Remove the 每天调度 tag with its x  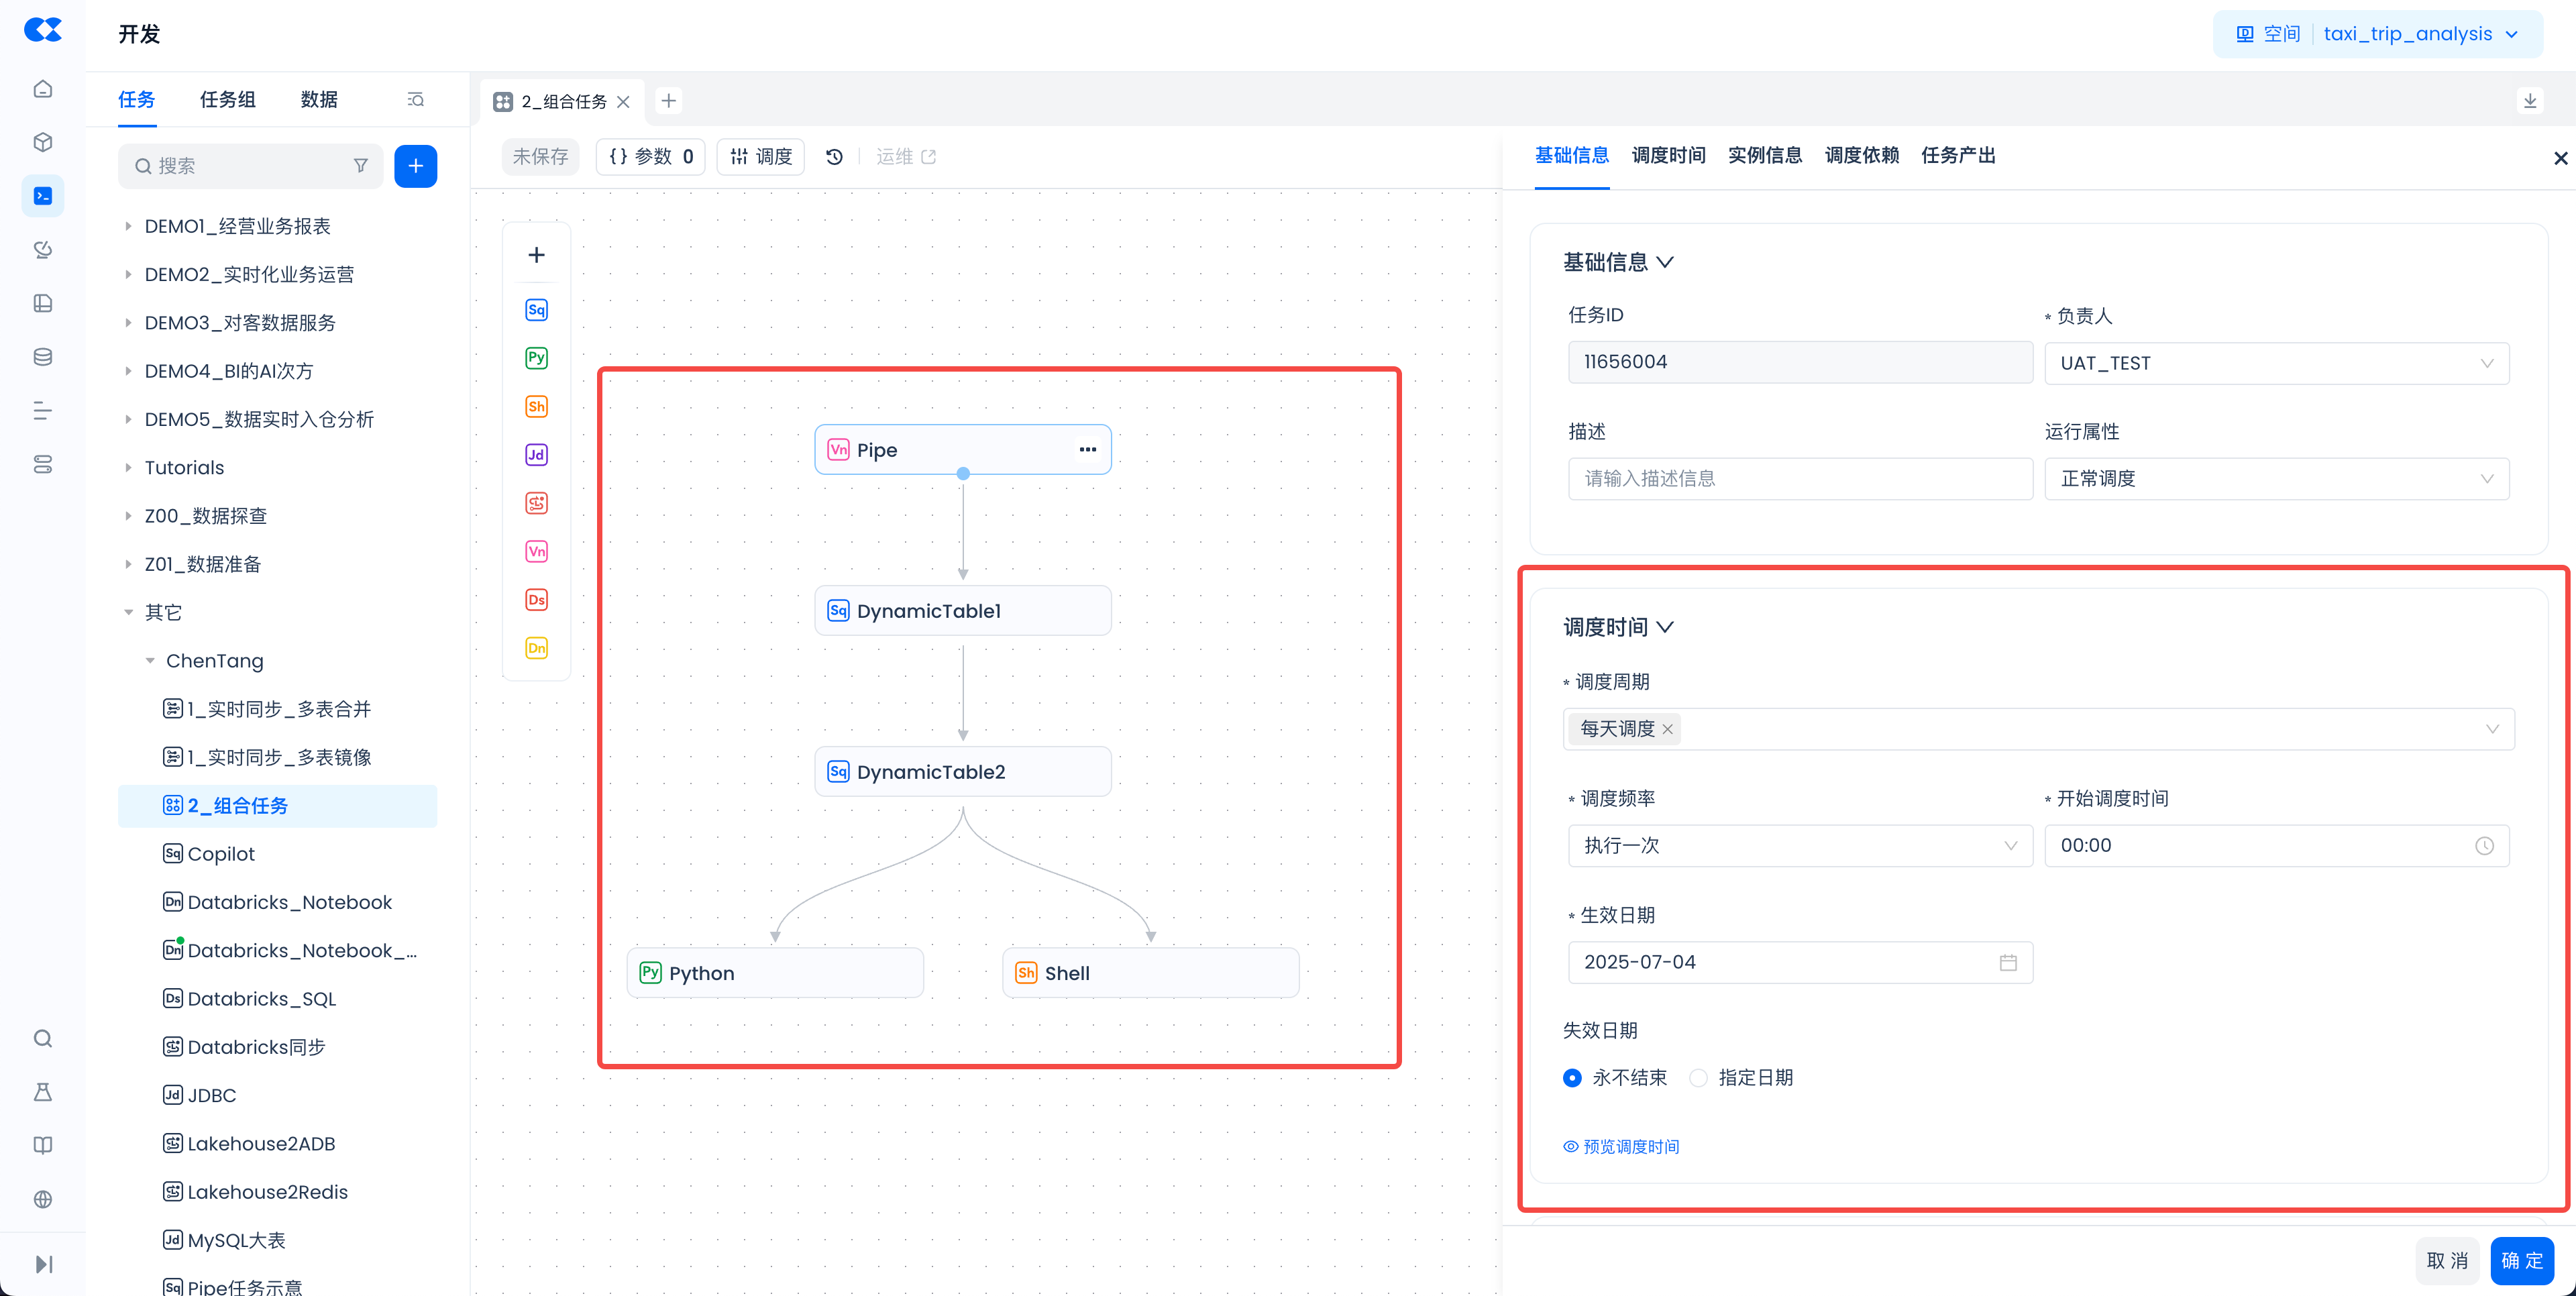click(x=1668, y=730)
